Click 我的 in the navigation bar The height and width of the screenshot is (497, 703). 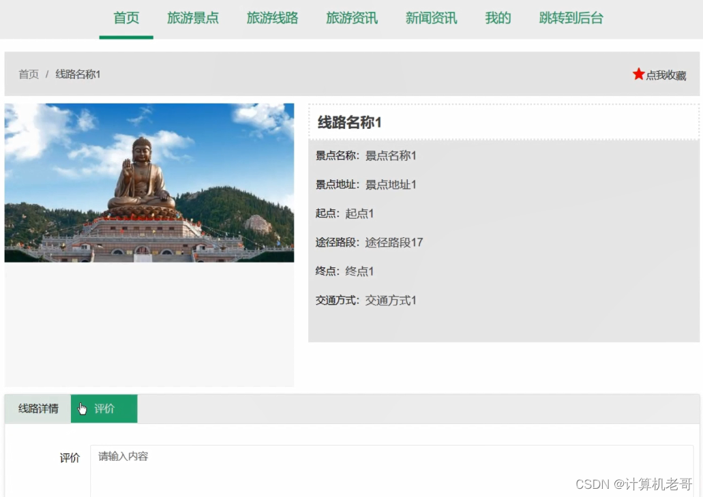coord(498,18)
